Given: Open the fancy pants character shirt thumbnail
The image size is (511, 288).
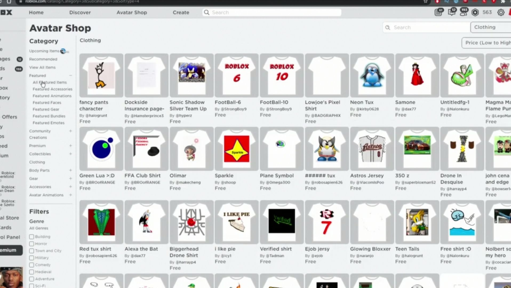Looking at the screenshot, I should (x=101, y=75).
